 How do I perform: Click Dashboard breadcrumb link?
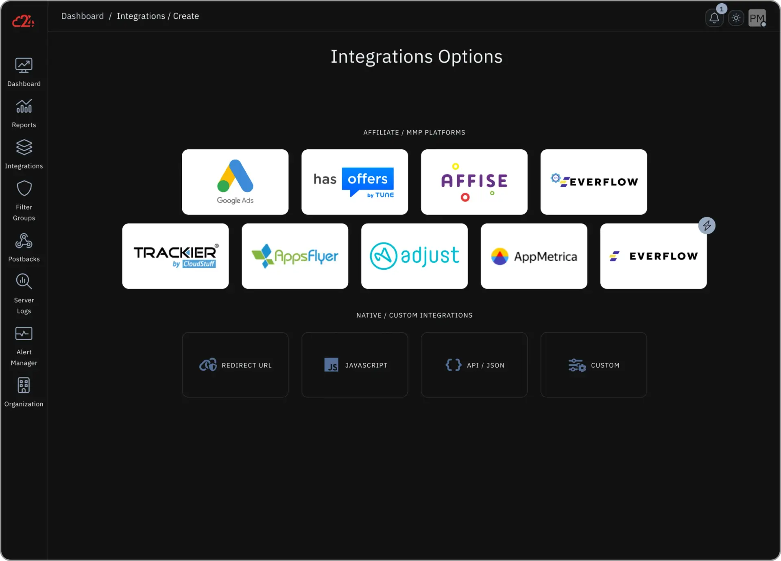click(x=83, y=16)
